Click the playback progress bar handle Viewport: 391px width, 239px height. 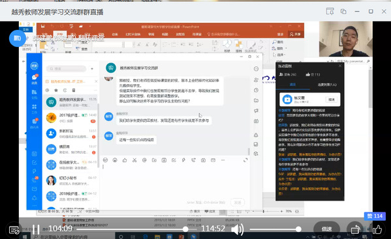coord(185,229)
